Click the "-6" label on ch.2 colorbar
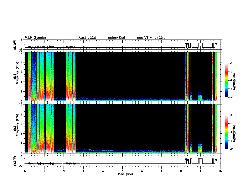The width and height of the screenshot is (248, 192). [x=231, y=115]
